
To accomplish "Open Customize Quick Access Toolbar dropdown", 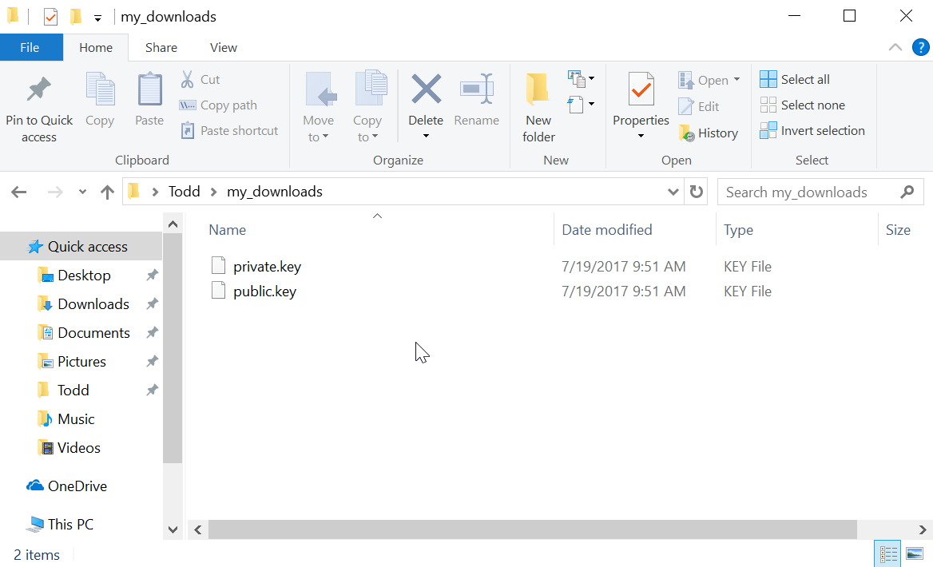I will [x=97, y=18].
